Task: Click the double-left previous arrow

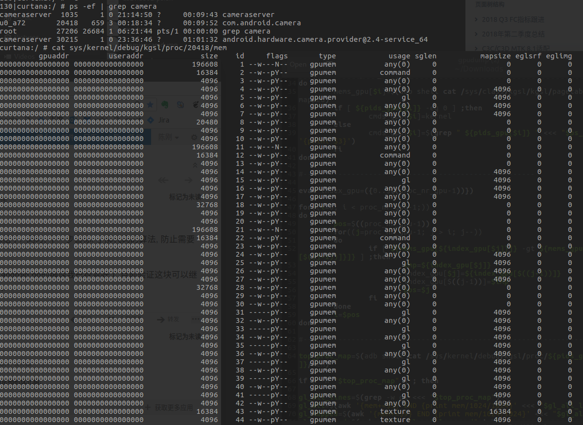Action: tap(162, 180)
